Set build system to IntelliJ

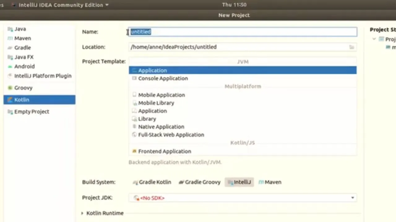239,182
